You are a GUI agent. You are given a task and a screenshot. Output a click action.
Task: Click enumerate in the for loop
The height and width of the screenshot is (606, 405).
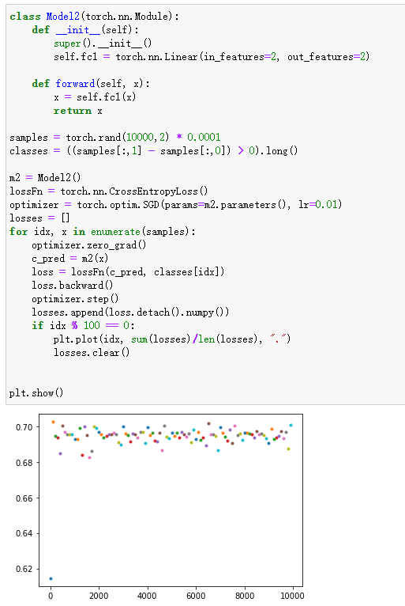(x=115, y=232)
